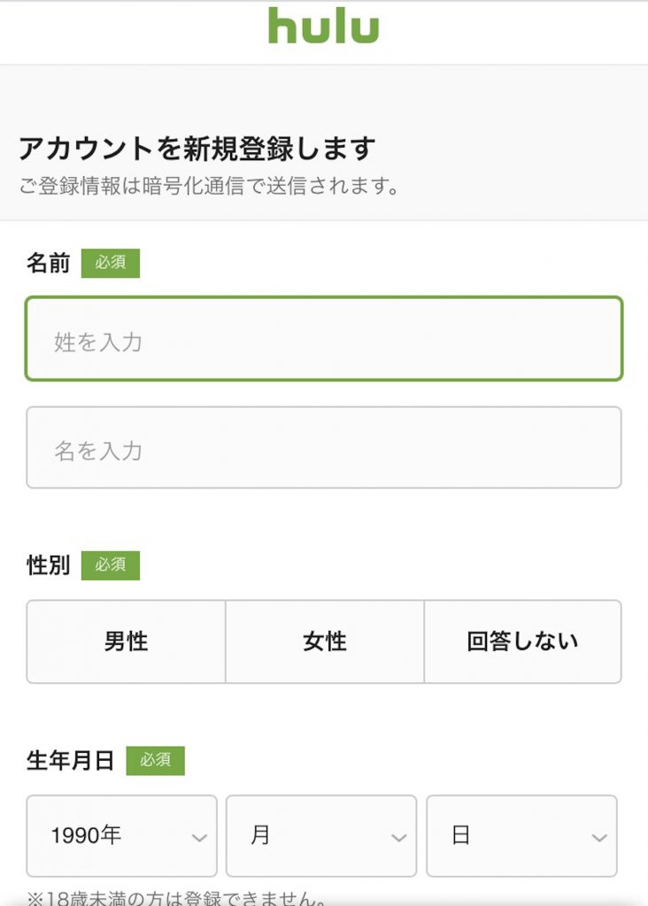Click the encrypted communication notice text

tap(209, 186)
